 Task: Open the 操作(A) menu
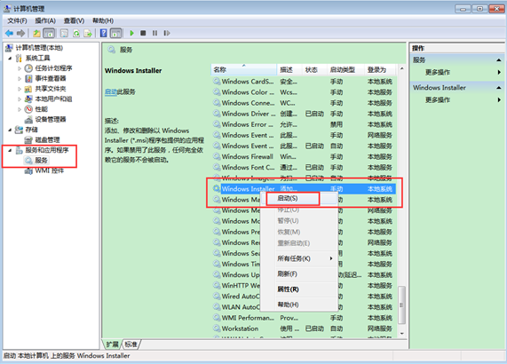tap(45, 20)
